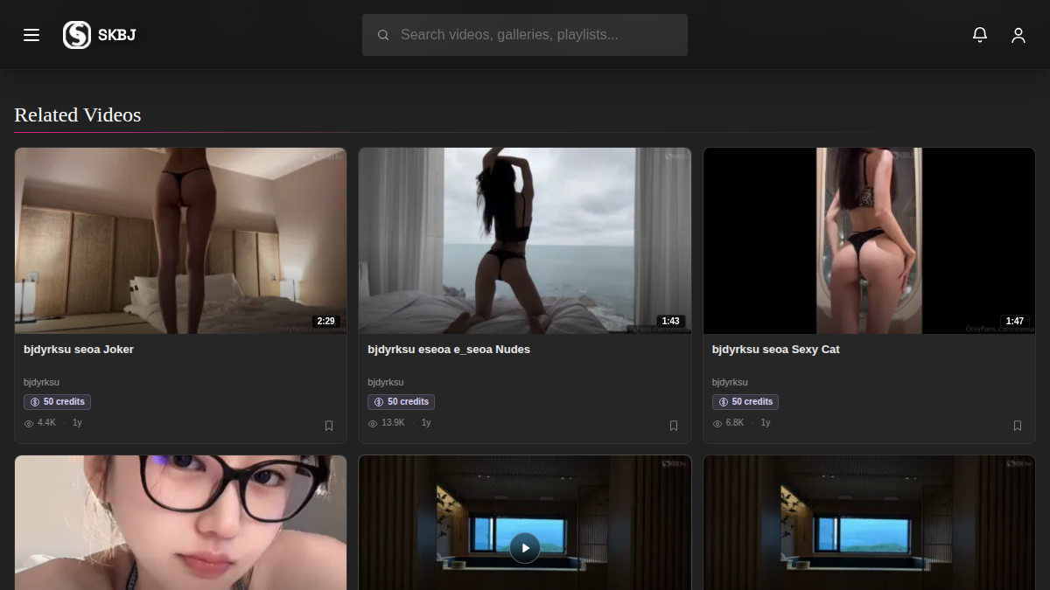Viewport: 1050px width, 590px height.
Task: Click the 50 credits badge on Sexy Cat
Action: coord(745,402)
